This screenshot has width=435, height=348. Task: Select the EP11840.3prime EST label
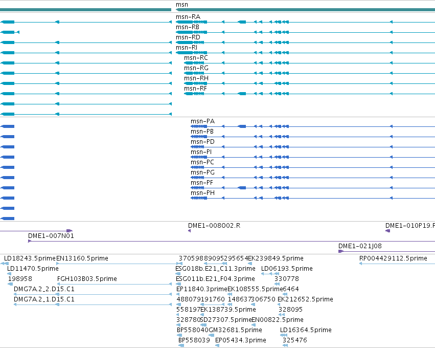point(202,289)
